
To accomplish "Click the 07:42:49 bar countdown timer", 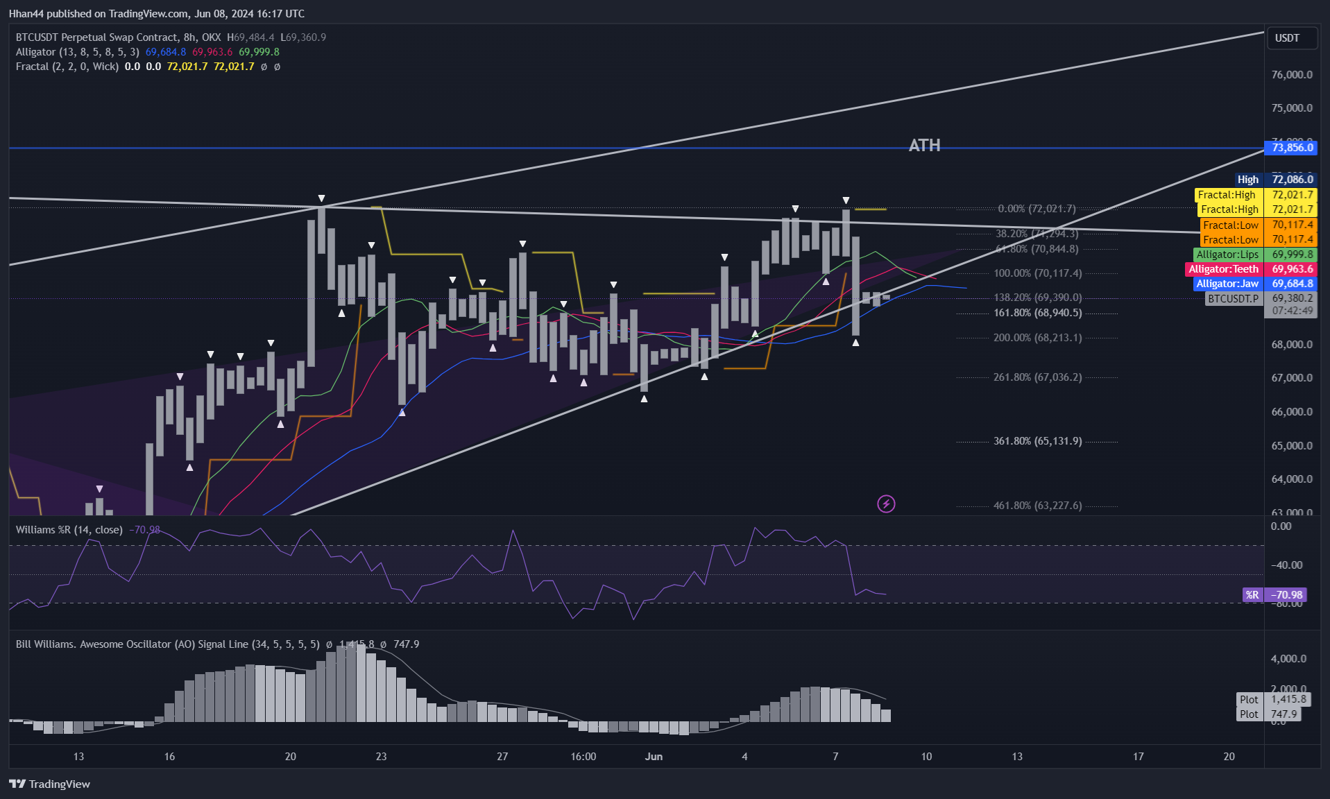I will [x=1292, y=311].
